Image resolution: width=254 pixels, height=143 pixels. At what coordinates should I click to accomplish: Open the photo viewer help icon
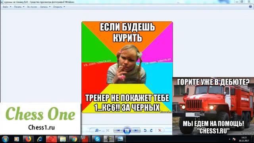pyautogui.click(x=250, y=6)
